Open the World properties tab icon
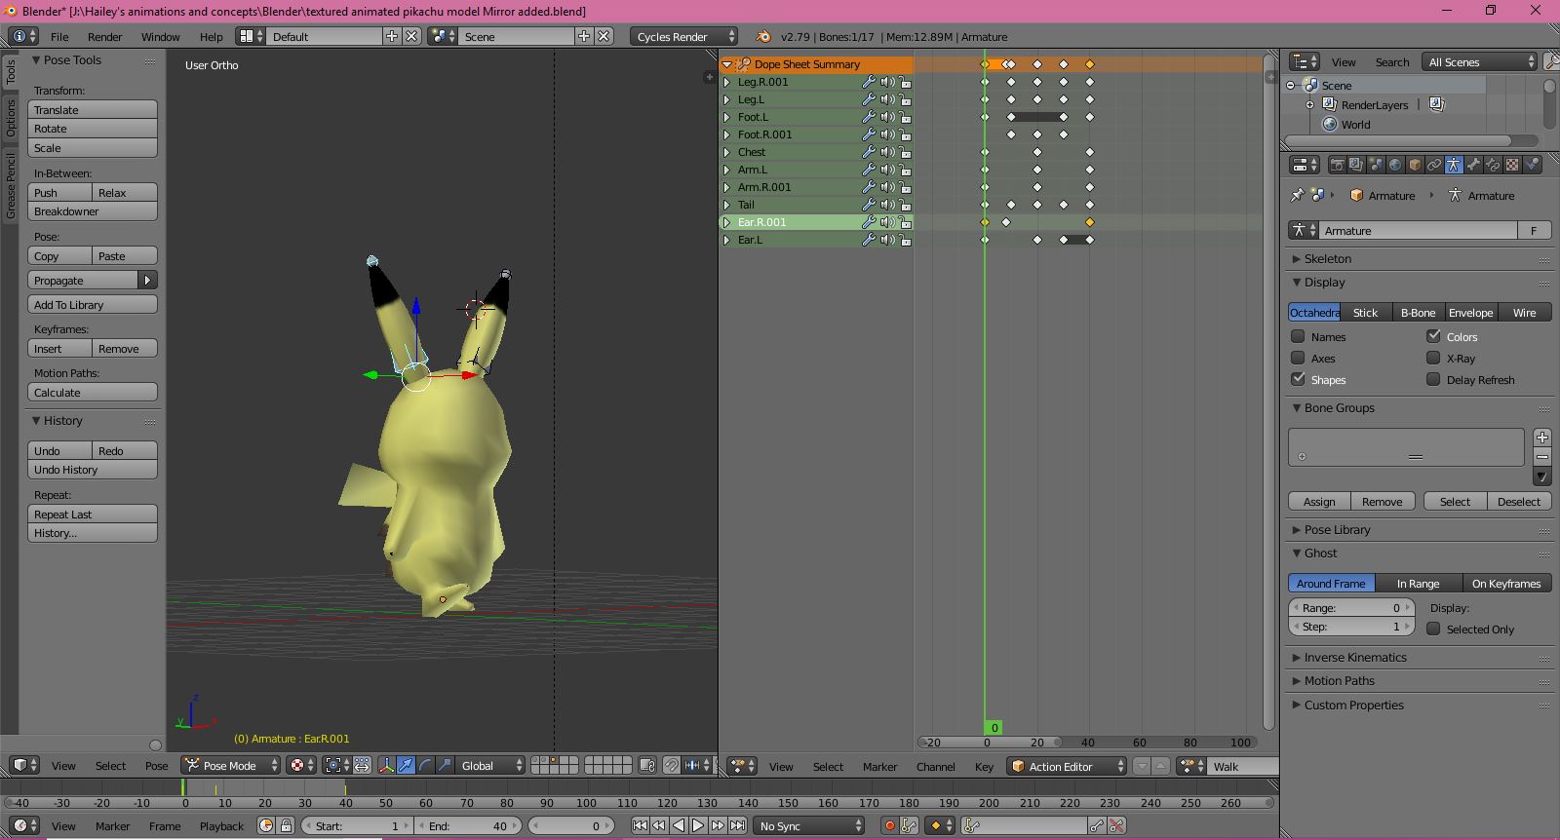The height and width of the screenshot is (840, 1560). (1395, 165)
